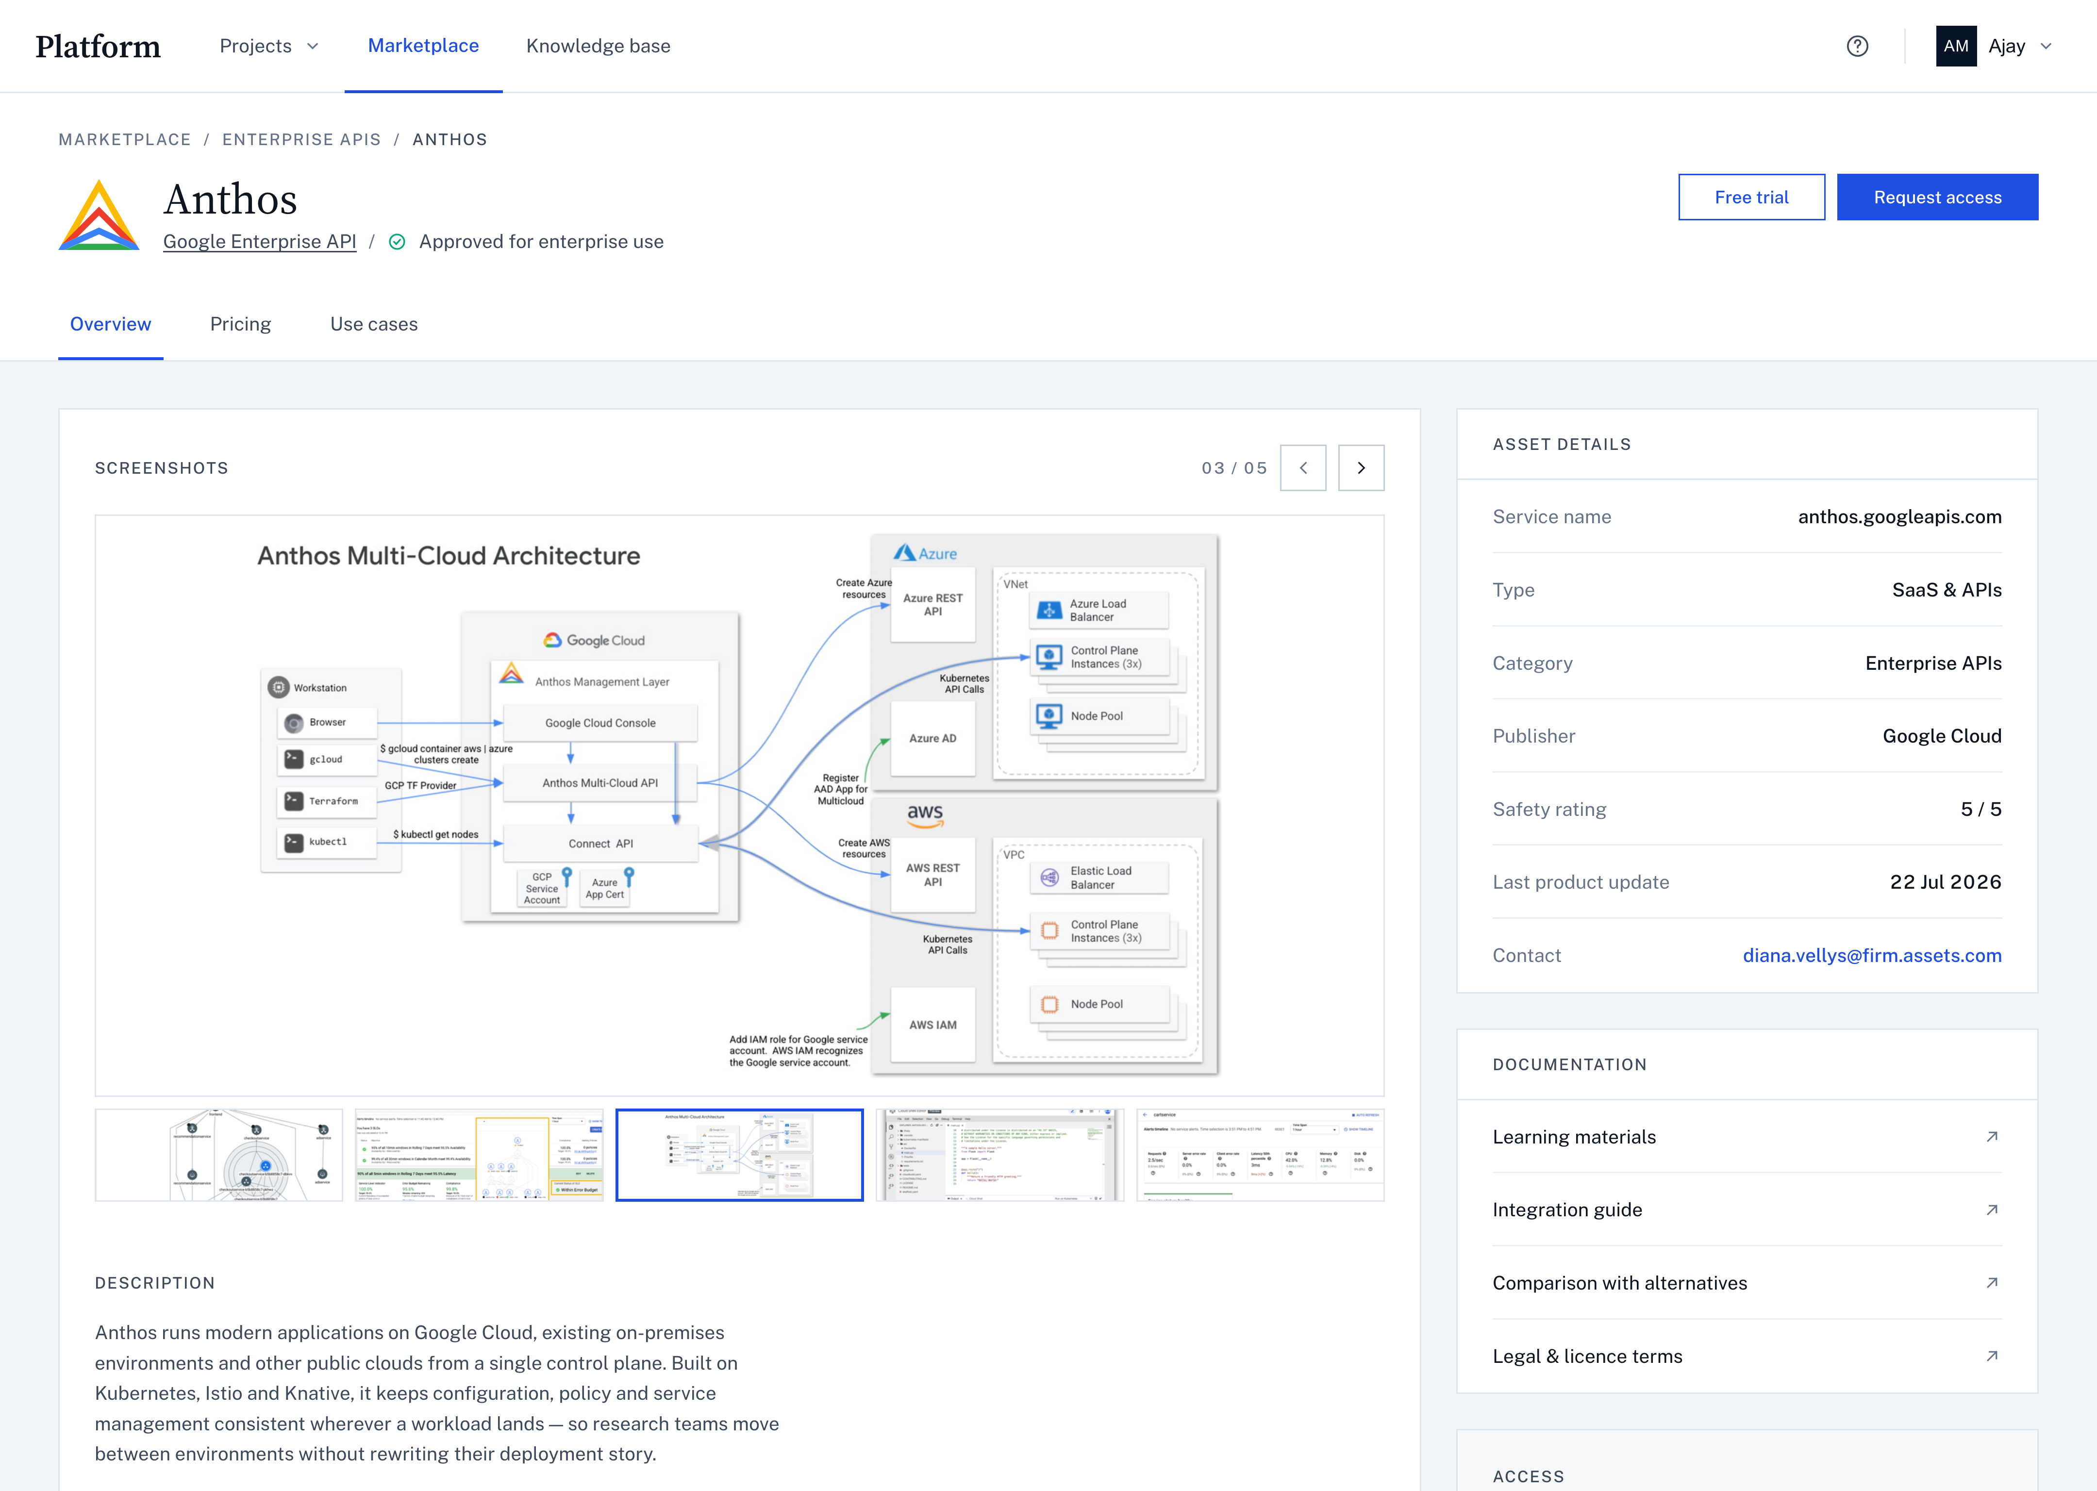
Task: Click the ASSET DETAILS heading
Action: pyautogui.click(x=1561, y=445)
